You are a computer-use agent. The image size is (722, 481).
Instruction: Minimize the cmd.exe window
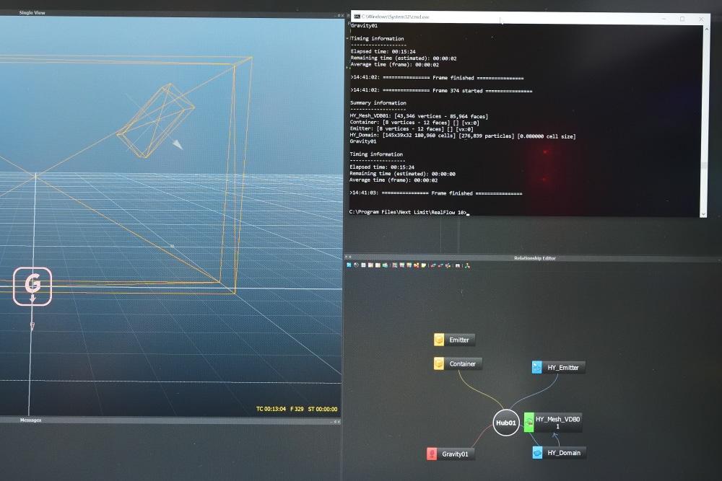tap(664, 19)
